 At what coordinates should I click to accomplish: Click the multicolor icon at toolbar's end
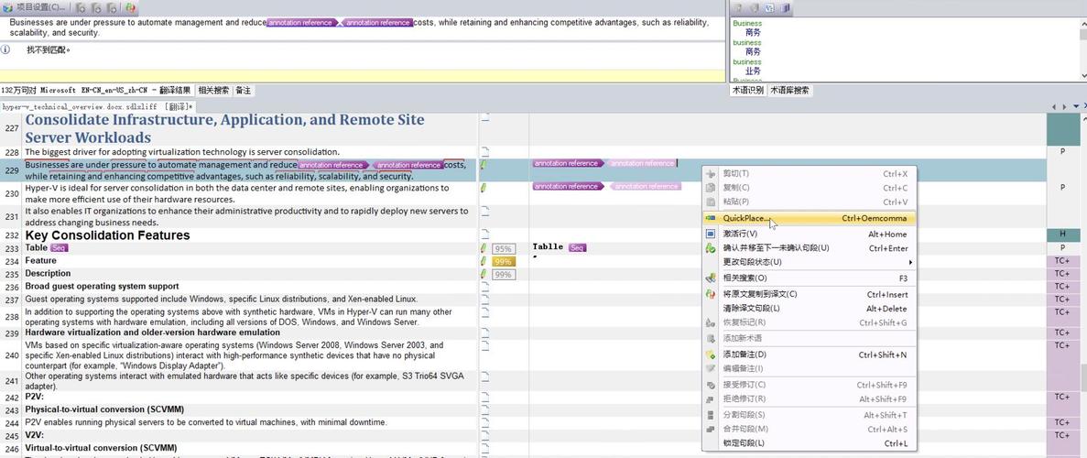[x=130, y=7]
